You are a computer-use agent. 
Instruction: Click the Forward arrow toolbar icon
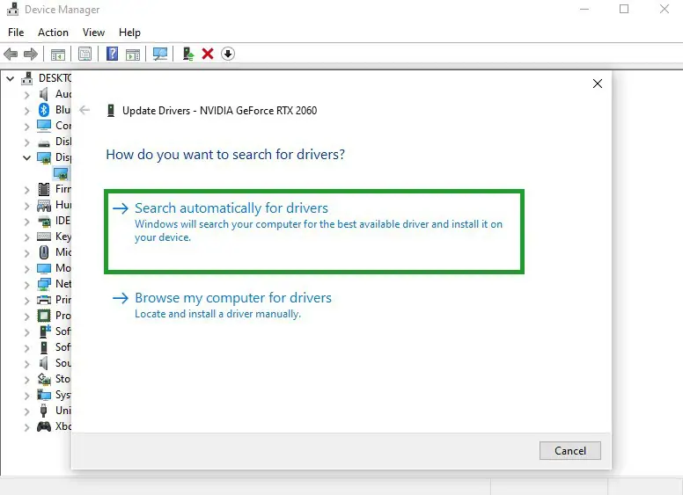31,54
